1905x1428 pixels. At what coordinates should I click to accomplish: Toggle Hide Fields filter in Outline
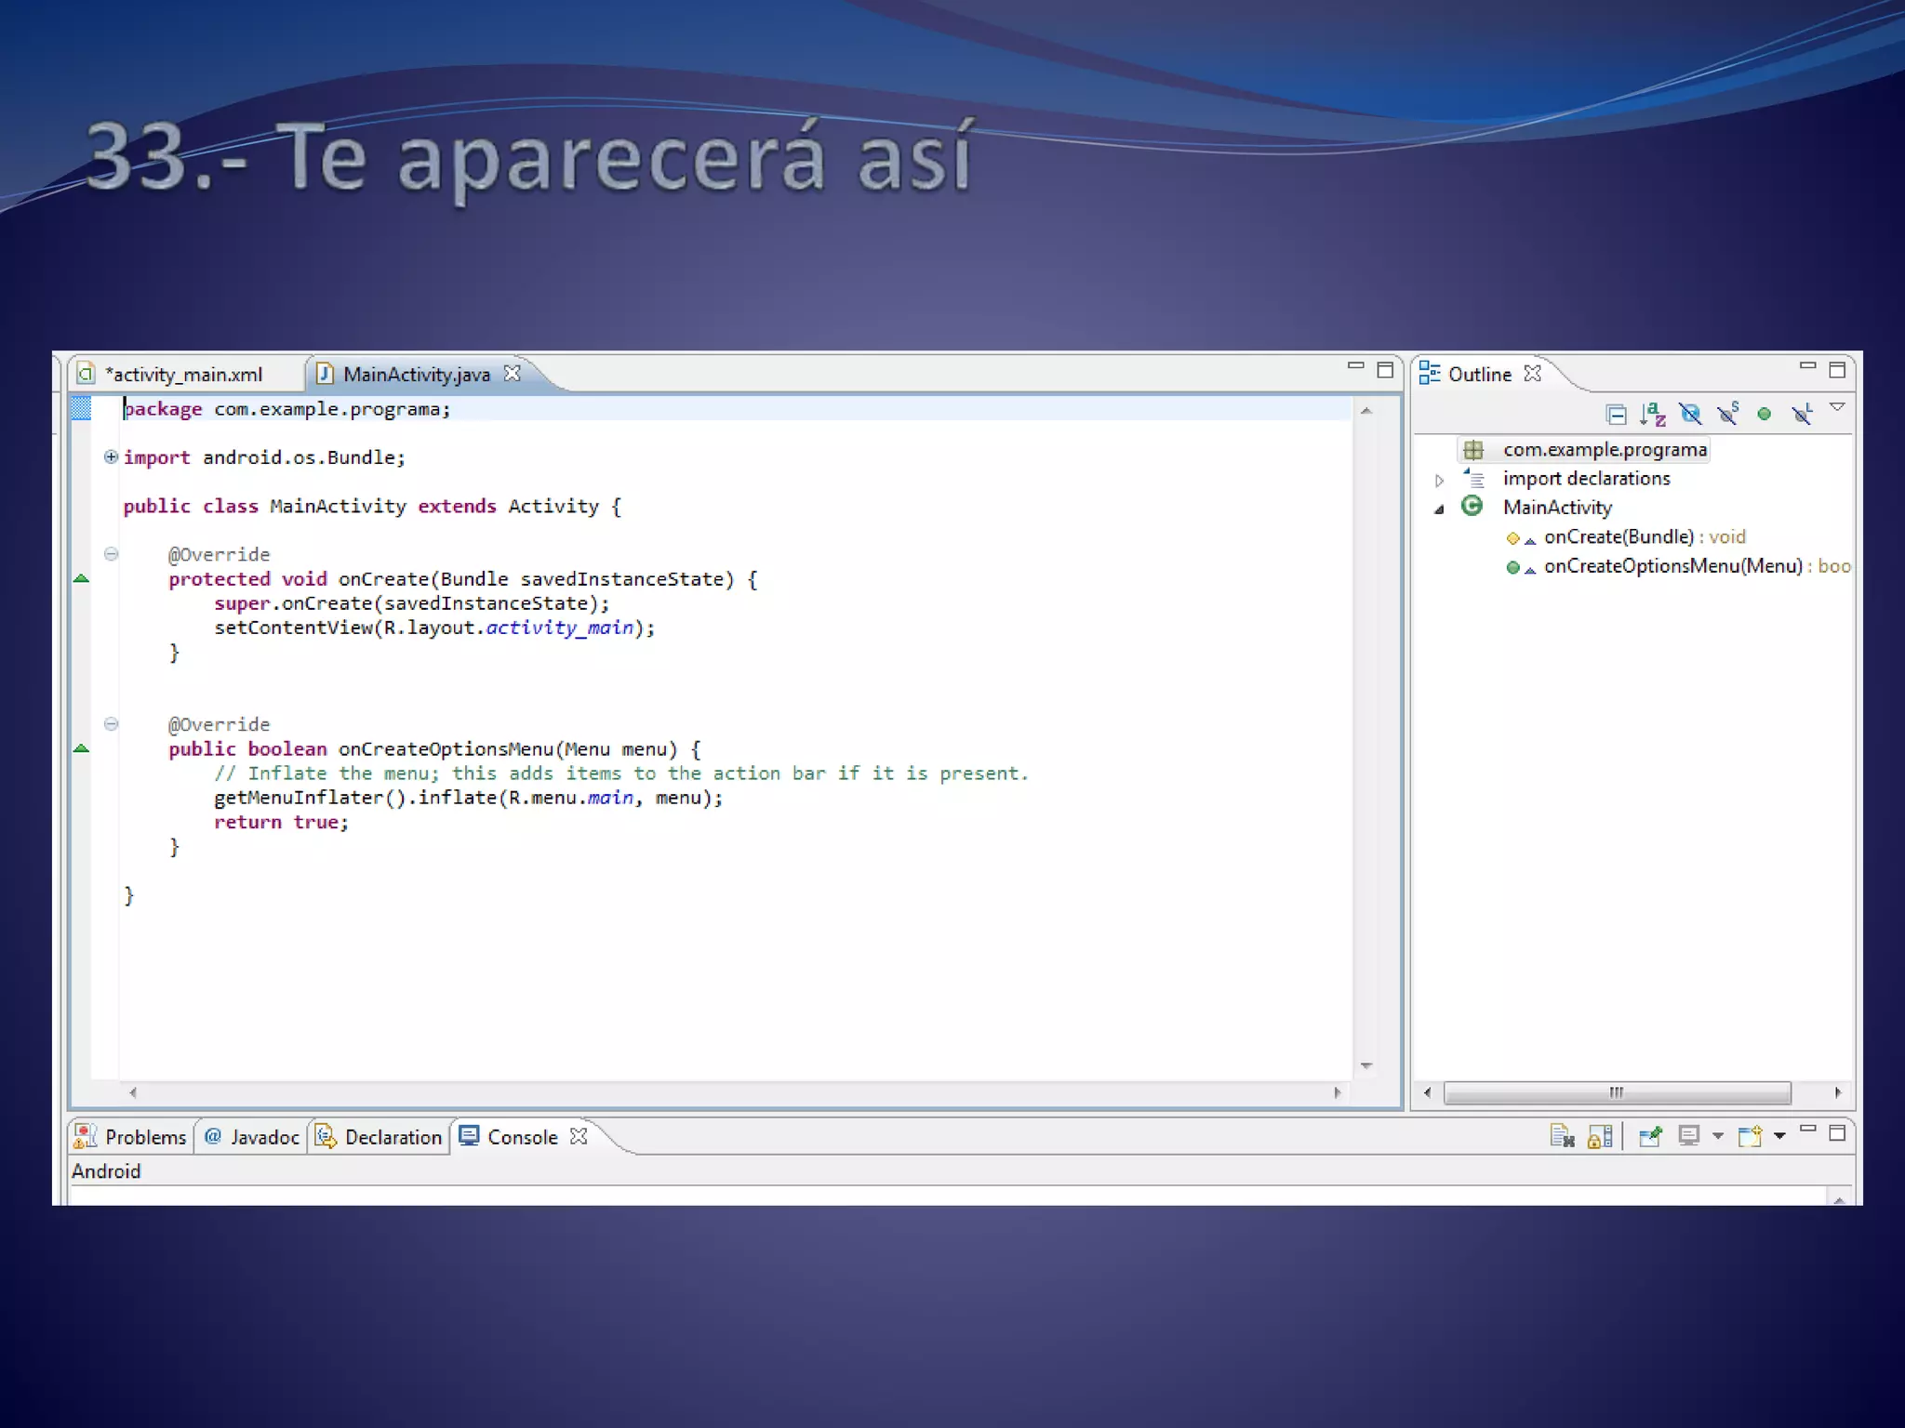1690,414
